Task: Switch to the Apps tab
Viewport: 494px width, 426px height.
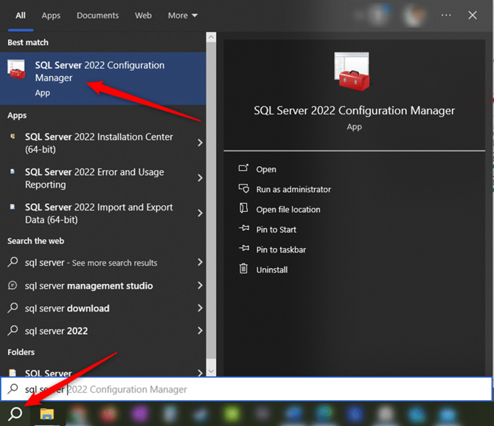Action: pyautogui.click(x=51, y=15)
